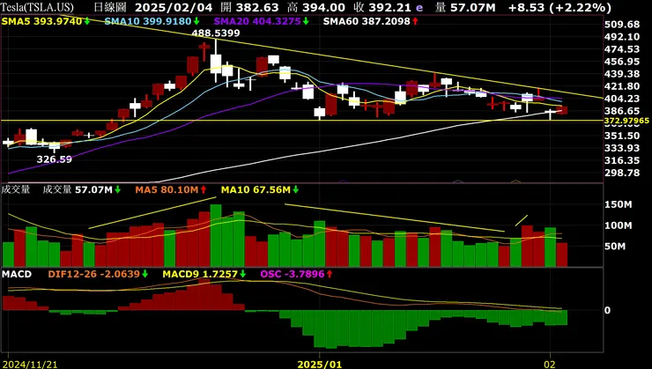652x369 pixels.
Task: Select the OSC -3.7896 label
Action: coord(293,274)
